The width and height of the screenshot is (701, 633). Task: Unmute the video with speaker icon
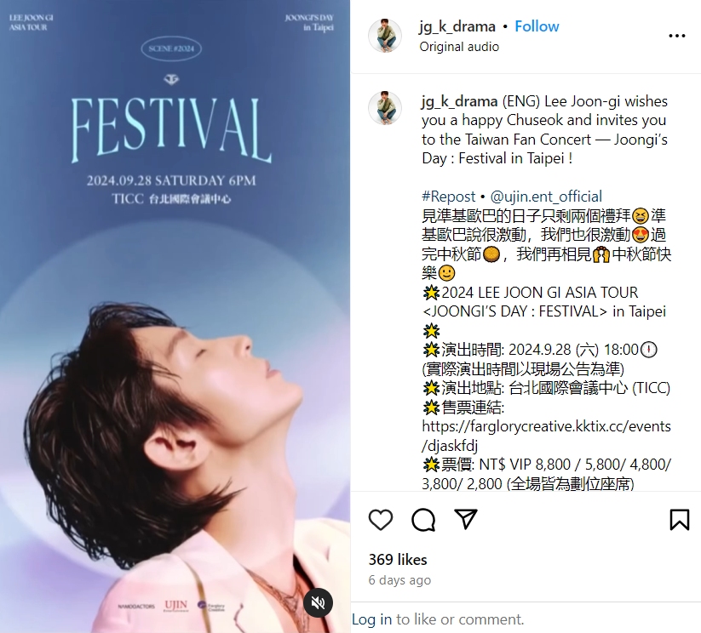click(x=318, y=603)
